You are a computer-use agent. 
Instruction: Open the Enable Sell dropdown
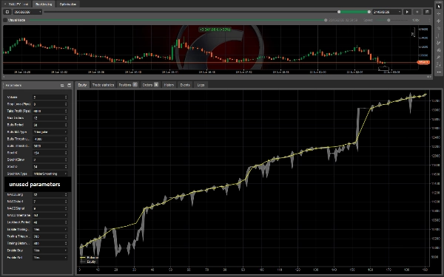click(50, 257)
